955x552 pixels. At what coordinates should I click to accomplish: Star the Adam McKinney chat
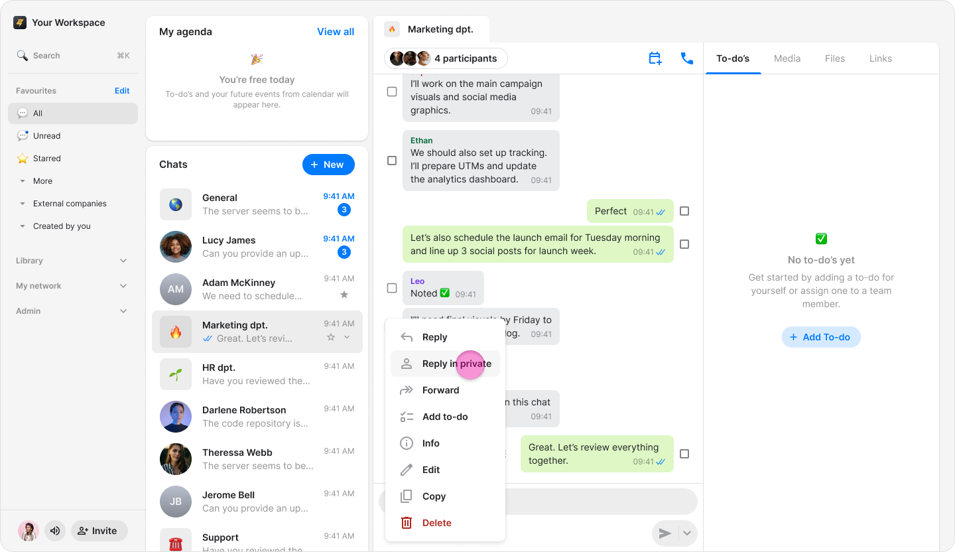[344, 295]
